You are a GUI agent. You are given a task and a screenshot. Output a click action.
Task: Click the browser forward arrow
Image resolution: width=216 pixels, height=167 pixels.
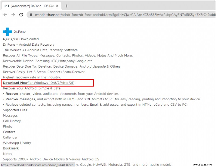coord(13,15)
